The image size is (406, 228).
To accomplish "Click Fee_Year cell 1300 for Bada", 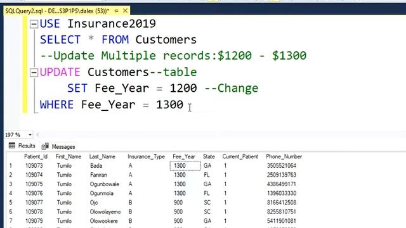I will coord(185,166).
